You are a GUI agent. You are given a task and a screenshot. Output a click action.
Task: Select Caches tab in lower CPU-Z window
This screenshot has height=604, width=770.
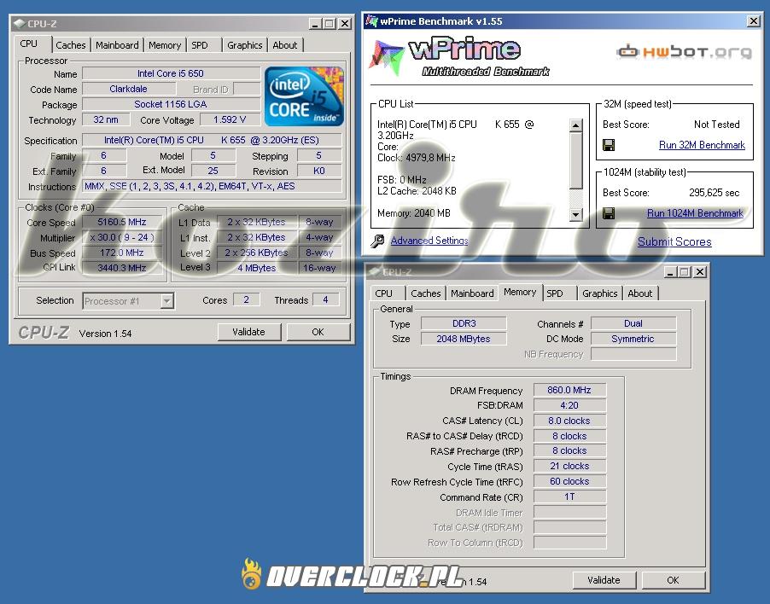pyautogui.click(x=426, y=293)
